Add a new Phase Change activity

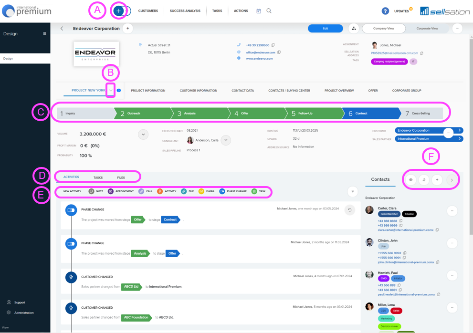(x=233, y=191)
